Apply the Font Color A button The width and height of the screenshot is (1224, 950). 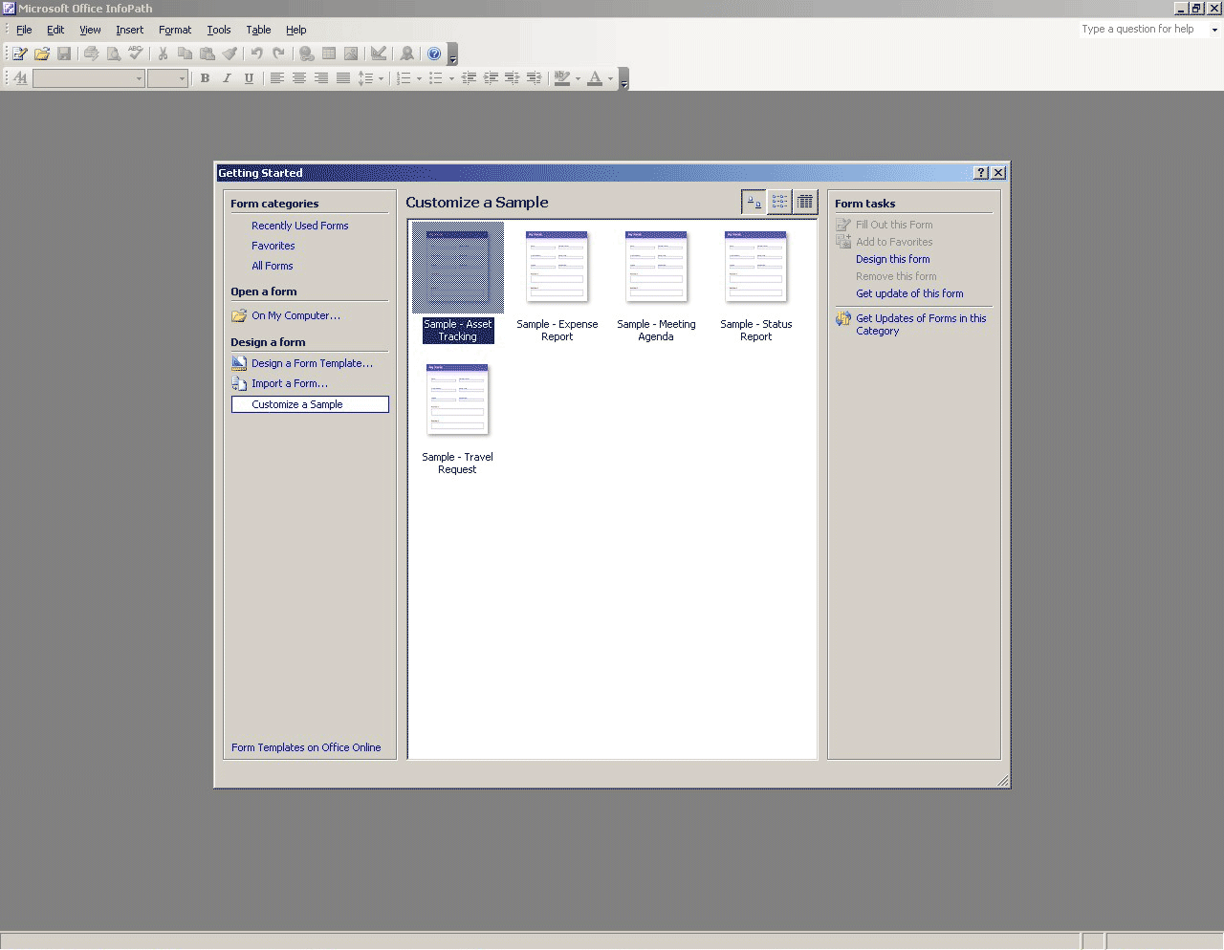pyautogui.click(x=595, y=78)
